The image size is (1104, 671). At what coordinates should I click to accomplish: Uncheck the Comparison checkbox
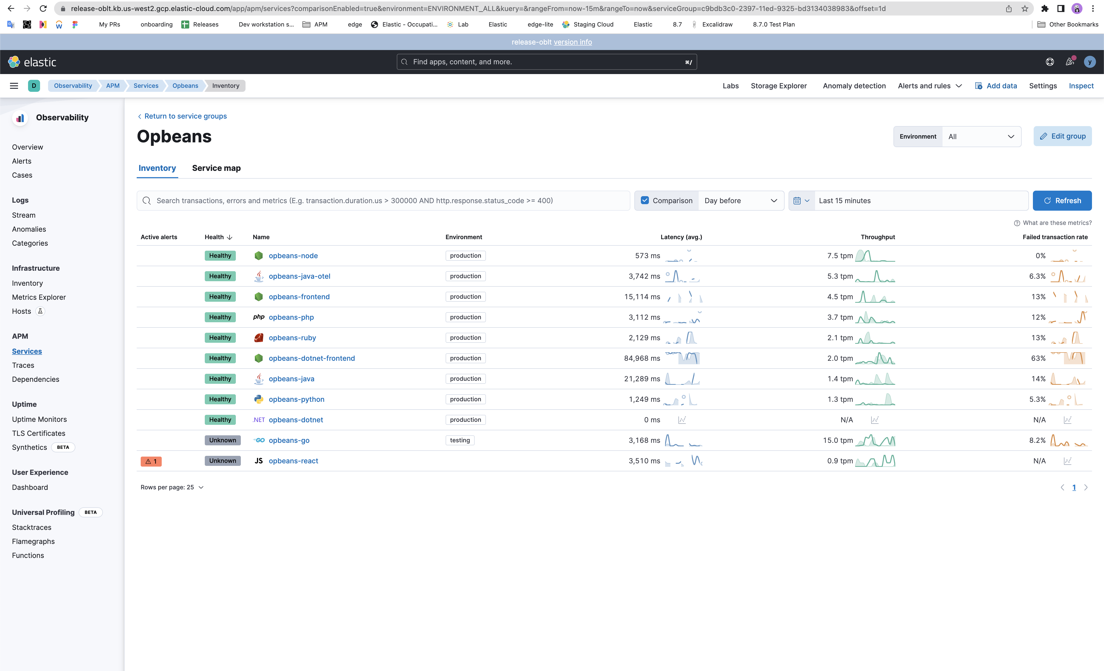pos(645,201)
